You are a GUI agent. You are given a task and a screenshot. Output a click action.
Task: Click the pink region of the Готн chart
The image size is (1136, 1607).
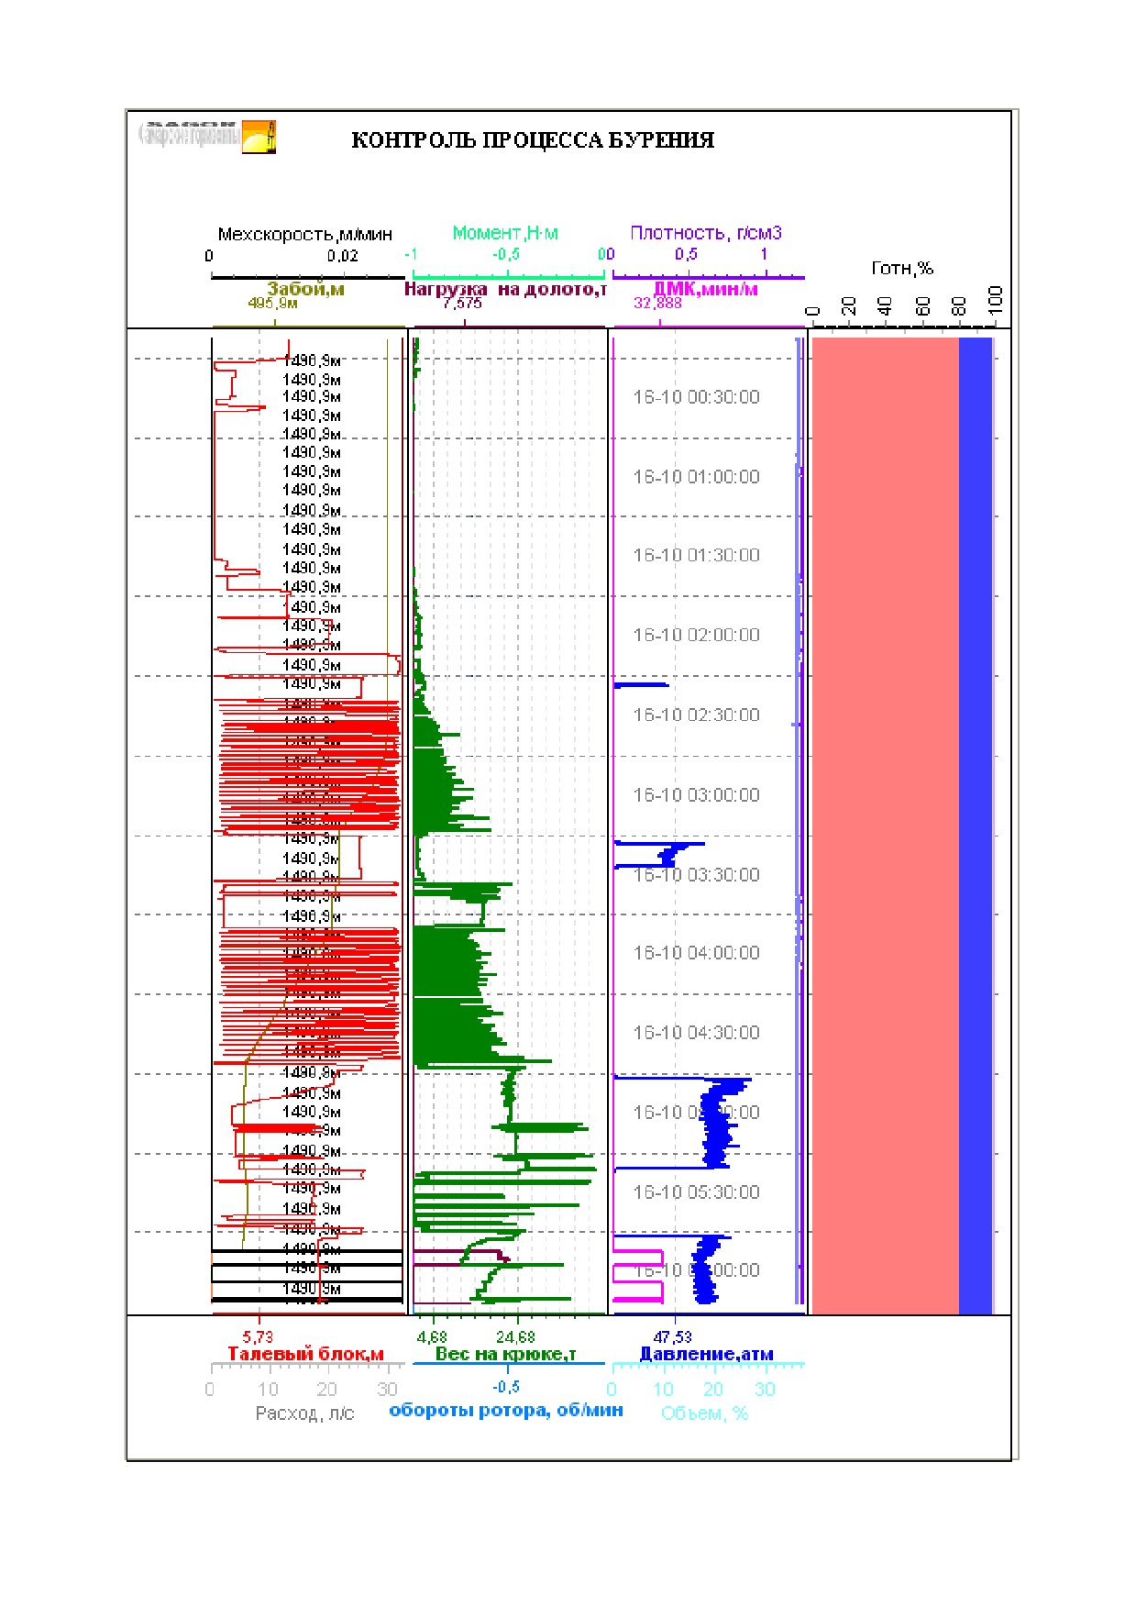(885, 826)
